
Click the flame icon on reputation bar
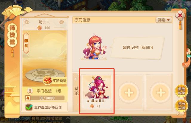28,98
